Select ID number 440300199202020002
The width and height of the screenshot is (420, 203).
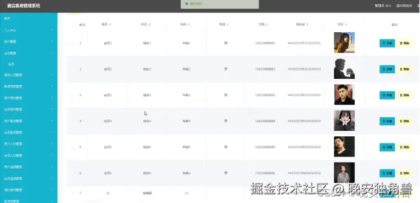click(304, 69)
